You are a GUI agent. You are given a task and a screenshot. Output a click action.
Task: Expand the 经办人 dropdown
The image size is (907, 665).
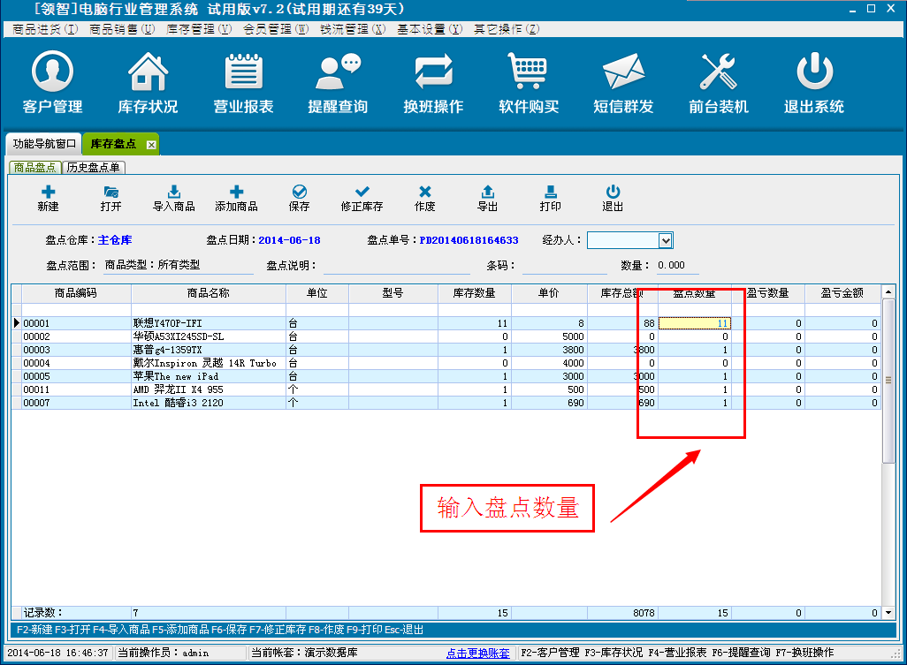(x=666, y=240)
